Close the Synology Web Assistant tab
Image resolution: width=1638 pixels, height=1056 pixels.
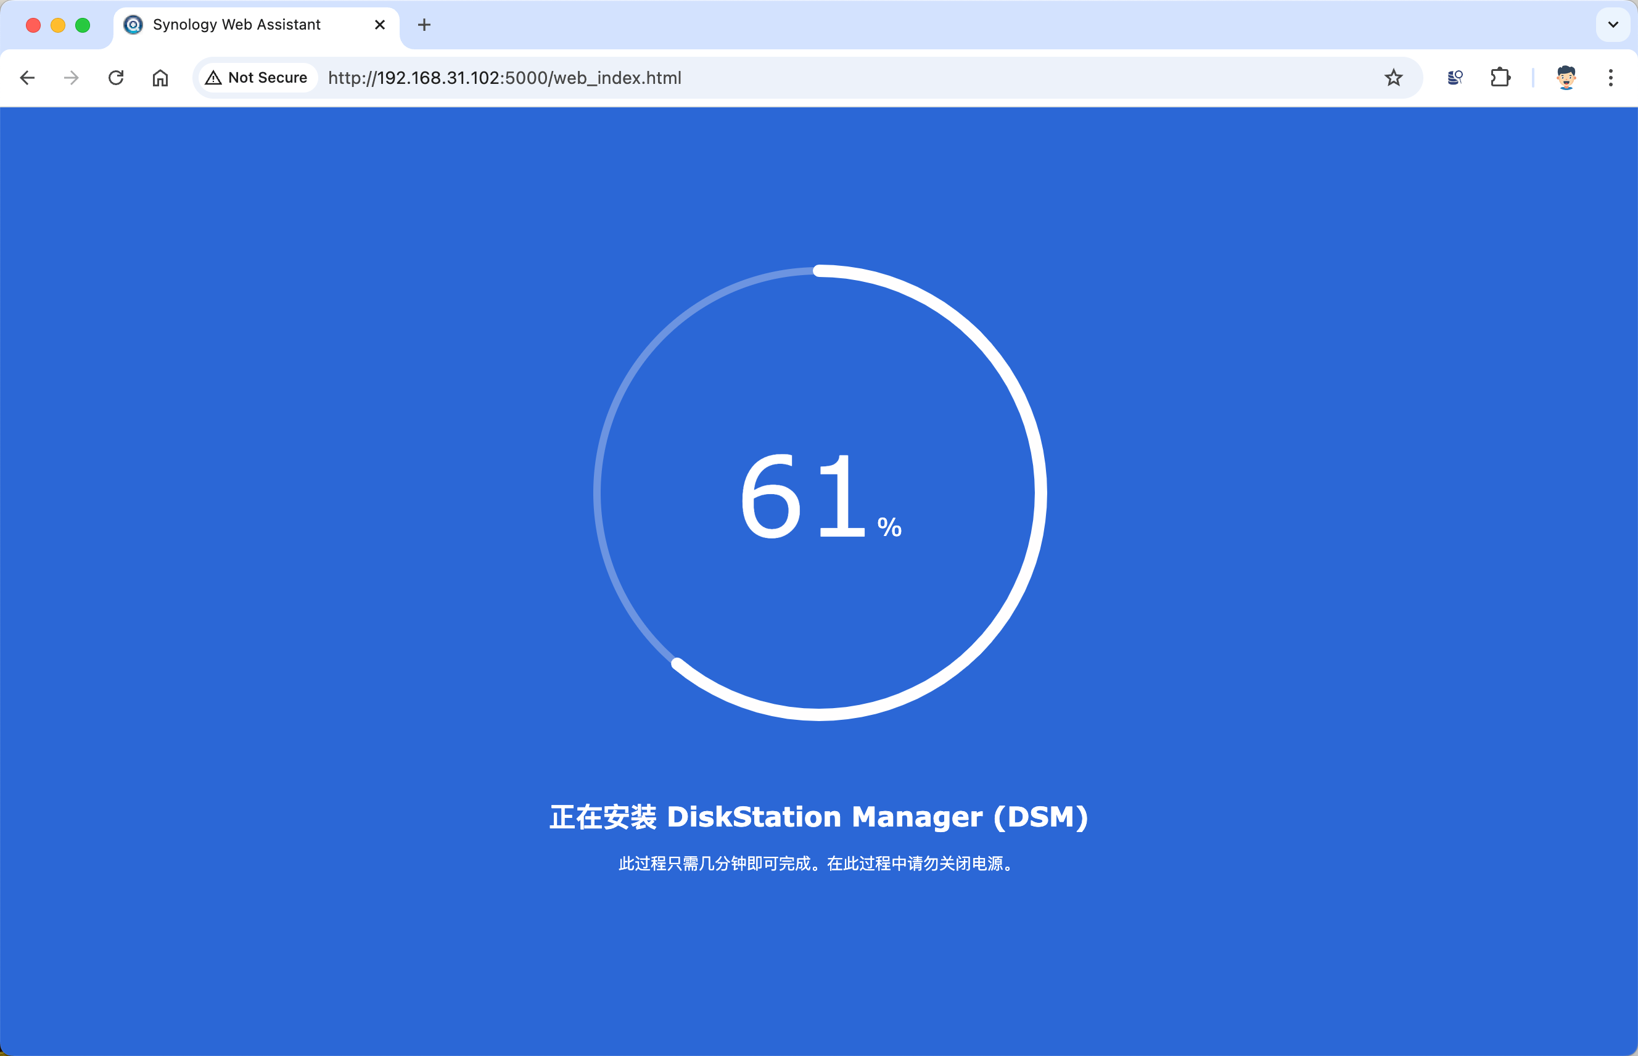tap(380, 25)
